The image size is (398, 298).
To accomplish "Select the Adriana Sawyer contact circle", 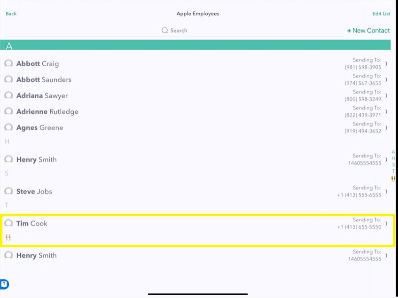I will 8,95.
